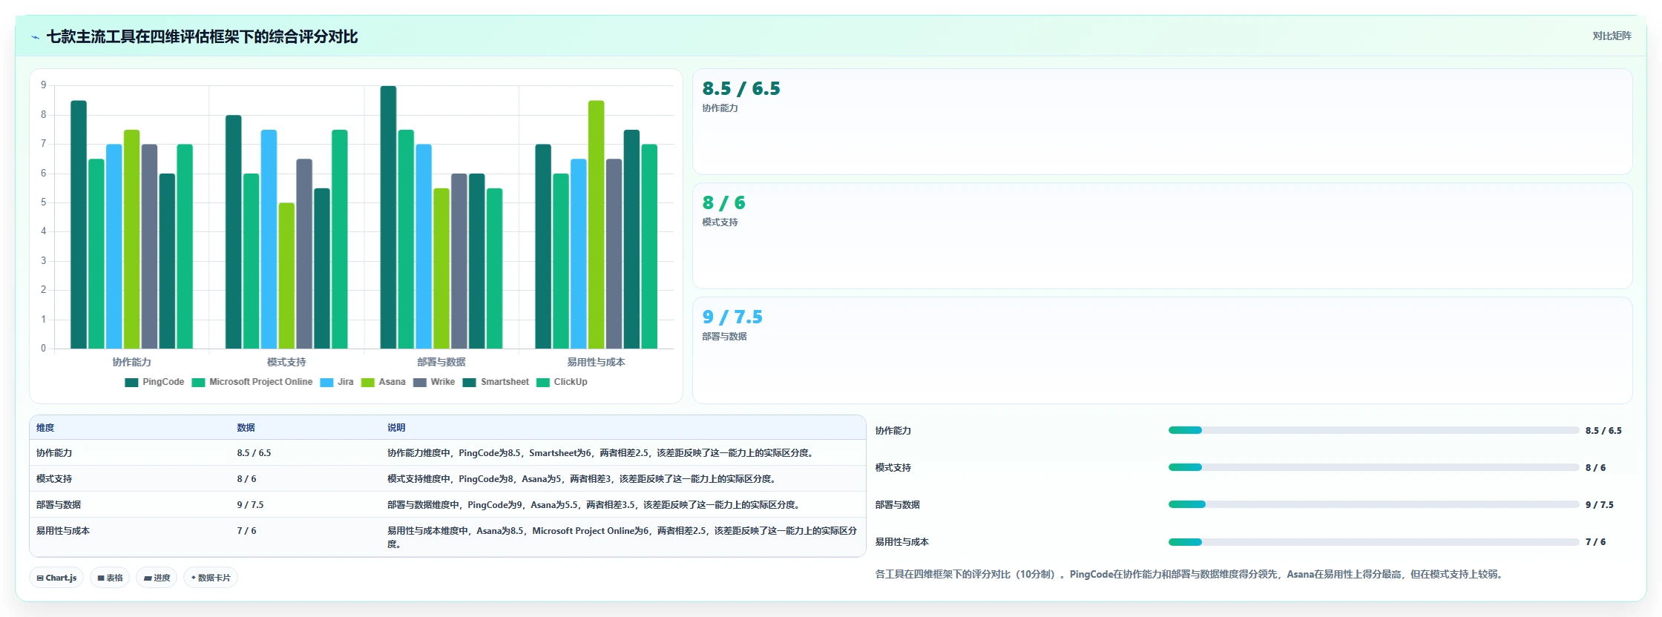Select the lime Asana bar in 协作能力 group
This screenshot has width=1662, height=617.
point(131,239)
